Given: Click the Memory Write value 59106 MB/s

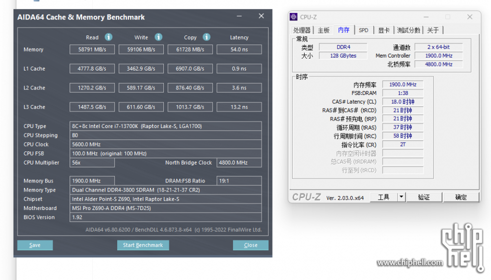Looking at the screenshot, I should pos(141,49).
